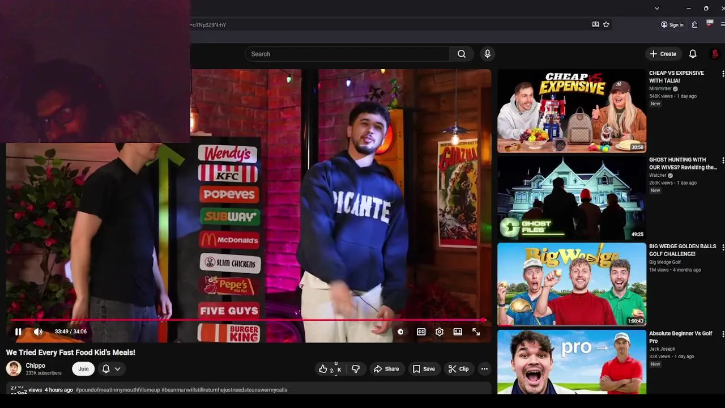725x408 pixels.
Task: Click the #beanmanwillstillreturn hashtag
Action: (224, 390)
